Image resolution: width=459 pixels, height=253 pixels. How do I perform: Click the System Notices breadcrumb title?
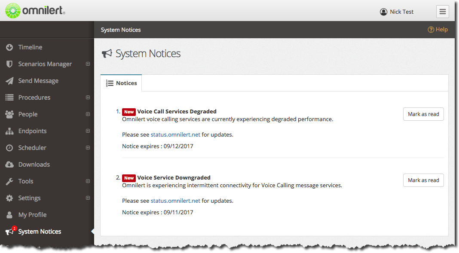click(x=121, y=30)
